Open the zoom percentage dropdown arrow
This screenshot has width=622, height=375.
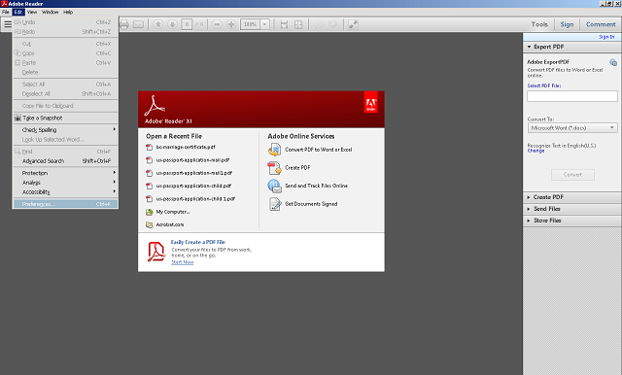coord(265,24)
